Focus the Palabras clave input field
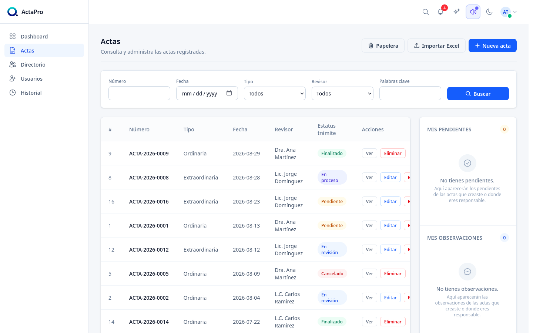 coord(410,93)
